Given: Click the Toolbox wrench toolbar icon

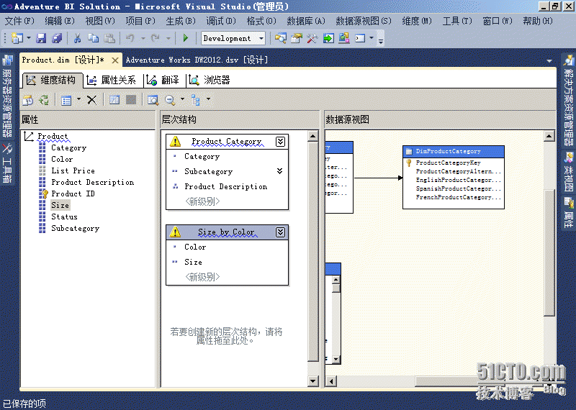Looking at the screenshot, I should (x=312, y=38).
